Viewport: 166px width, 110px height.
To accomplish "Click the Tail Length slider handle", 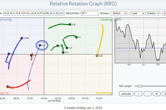I will [140, 86].
